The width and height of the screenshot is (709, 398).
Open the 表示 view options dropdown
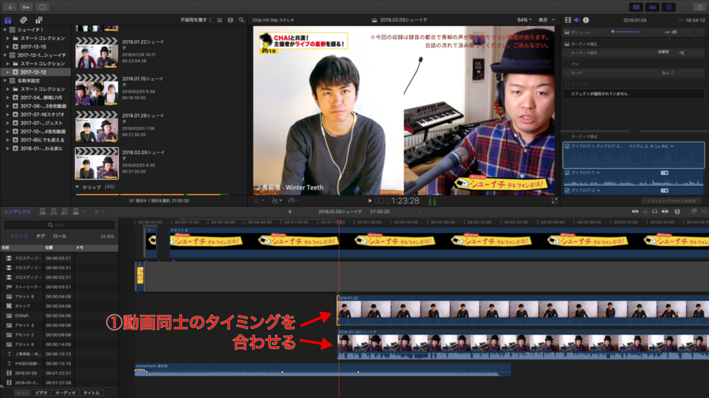click(x=546, y=20)
